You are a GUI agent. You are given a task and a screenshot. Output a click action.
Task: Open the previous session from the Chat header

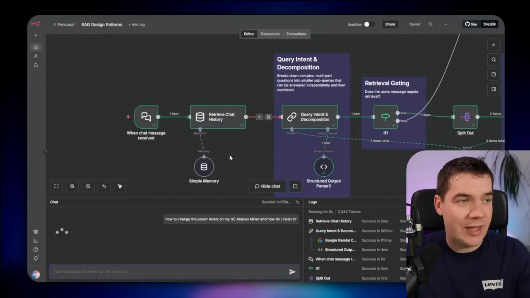297,202
